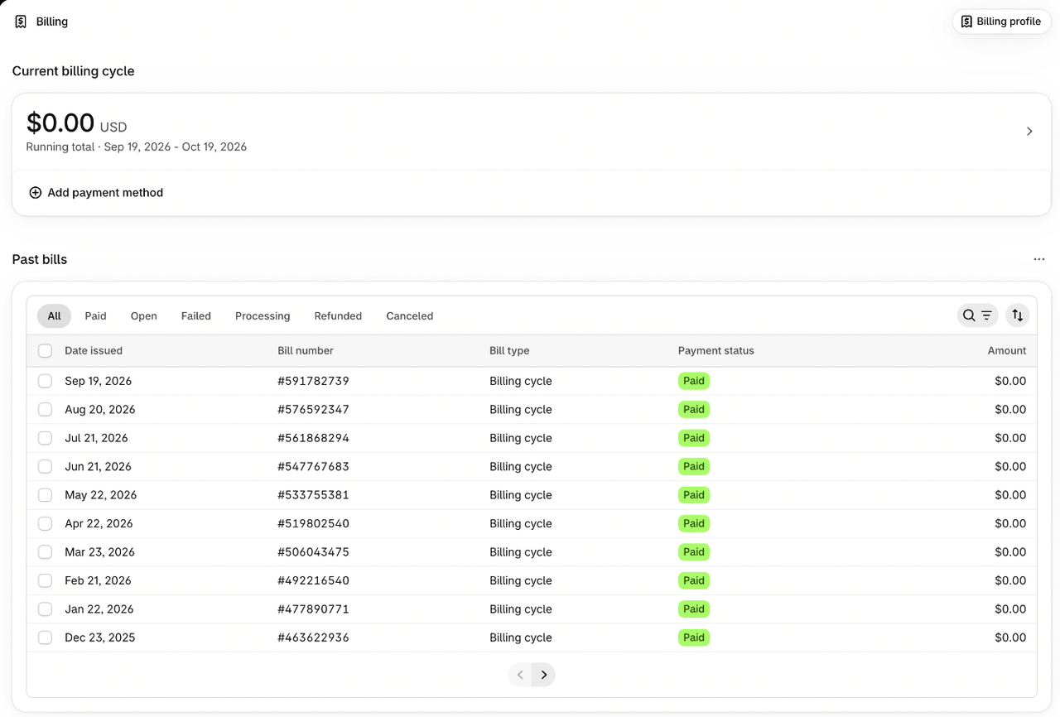Go to next page of bills

[x=543, y=675]
